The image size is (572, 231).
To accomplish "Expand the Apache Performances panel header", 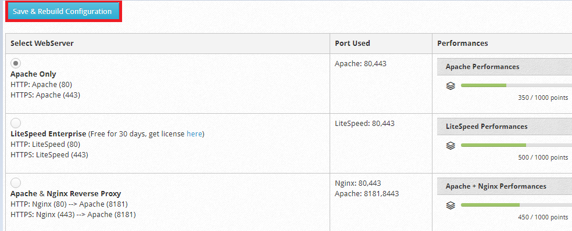I will coord(505,67).
